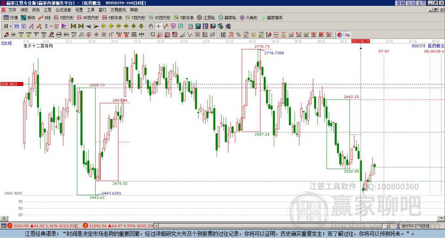Click the magenta M-wave icon
445x238 pixels.
point(31,26)
